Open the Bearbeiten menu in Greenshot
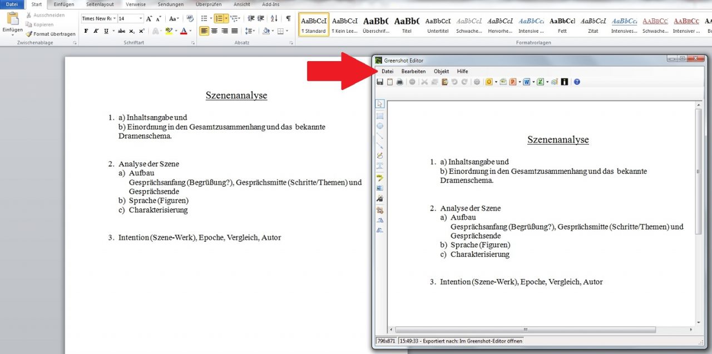This screenshot has width=712, height=354. pyautogui.click(x=413, y=71)
